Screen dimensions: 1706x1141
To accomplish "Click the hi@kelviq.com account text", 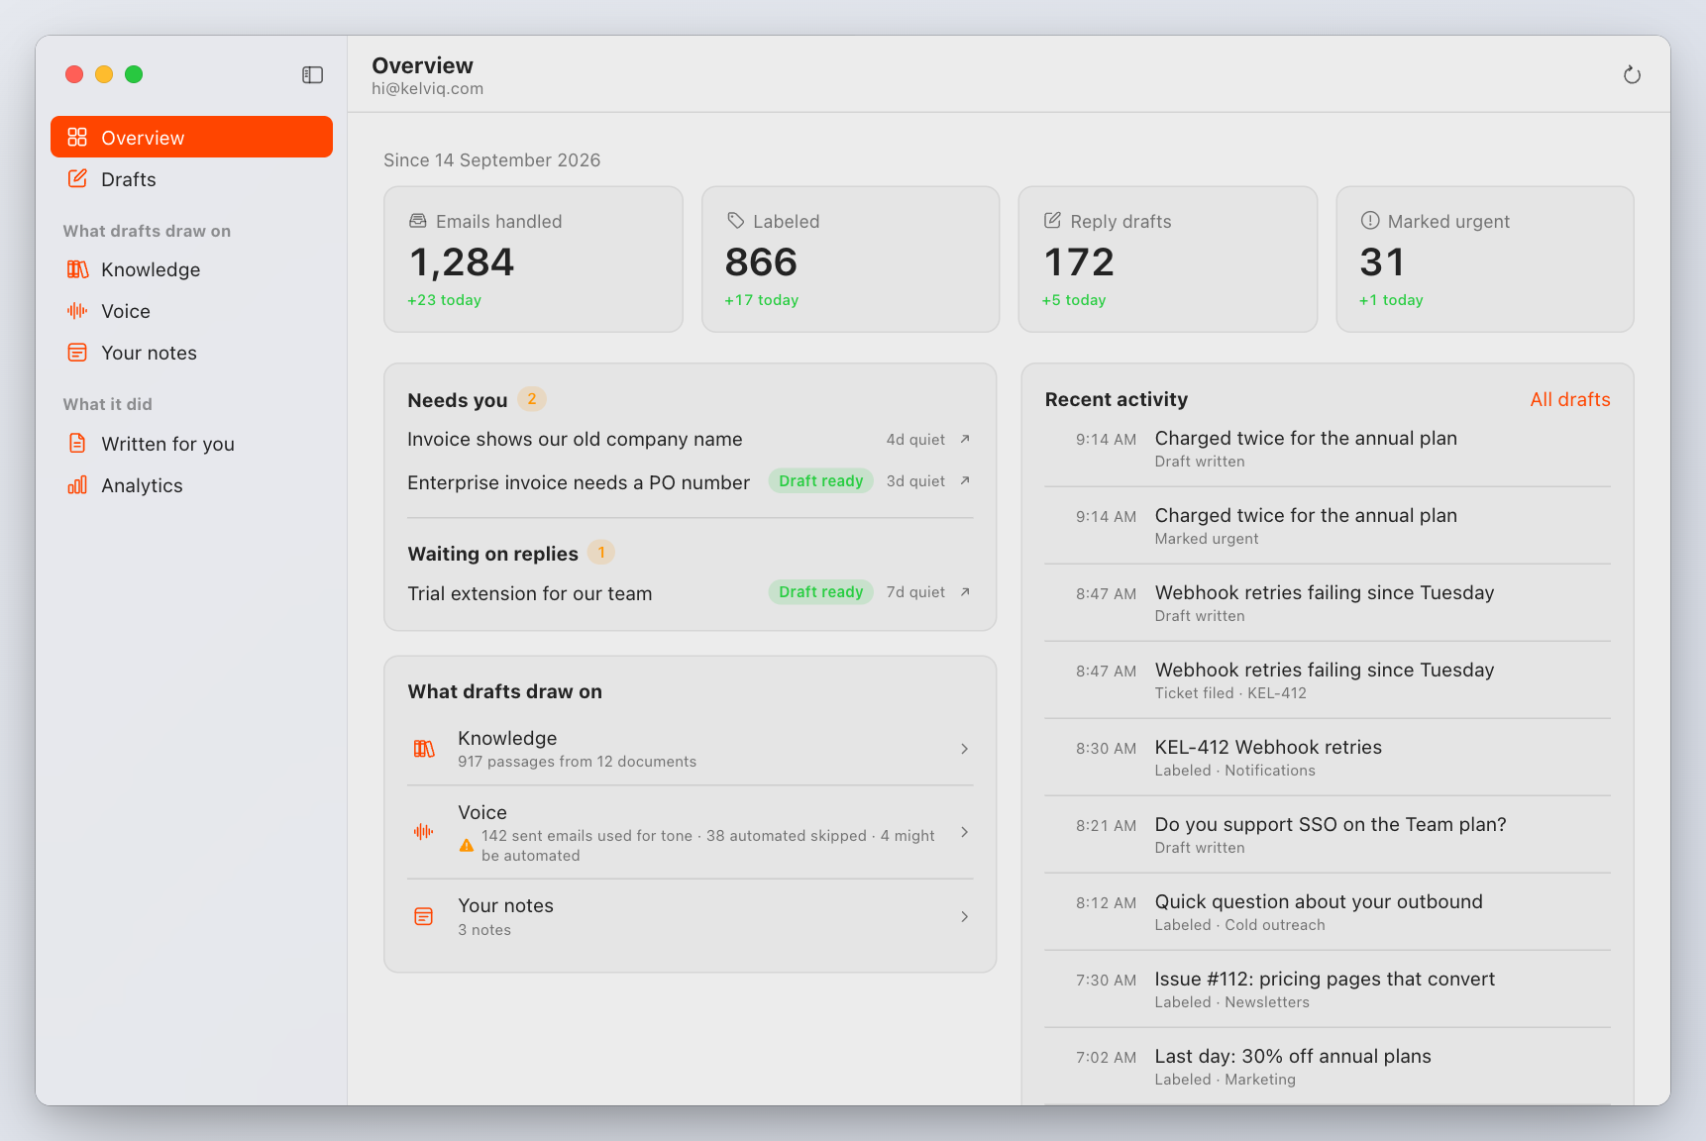I will 428,88.
